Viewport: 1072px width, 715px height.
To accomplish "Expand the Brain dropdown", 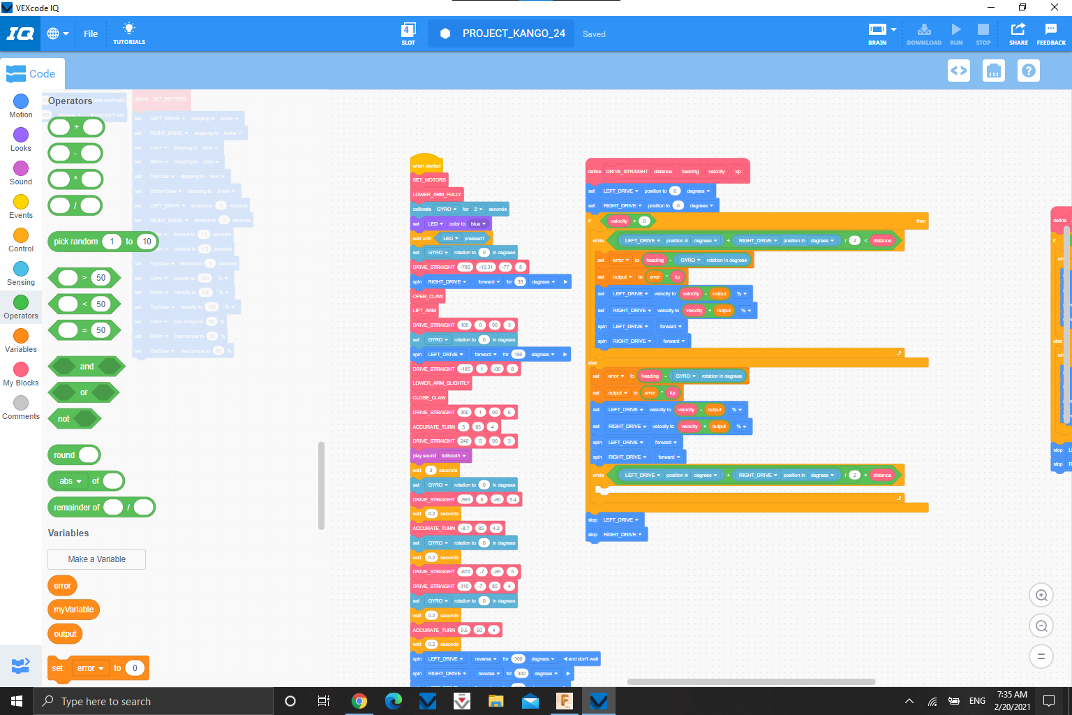I will click(x=893, y=30).
